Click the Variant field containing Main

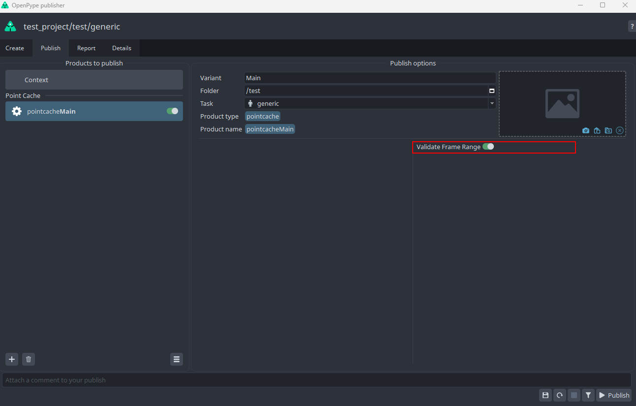[370, 78]
